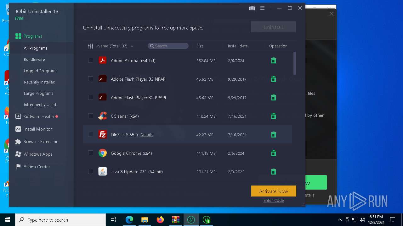This screenshot has width=403, height=226.
Task: Click trash icon for CCleaner (x64)
Action: [274, 116]
